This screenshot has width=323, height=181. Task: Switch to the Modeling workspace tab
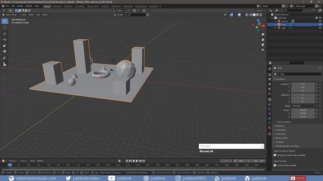pyautogui.click(x=57, y=7)
